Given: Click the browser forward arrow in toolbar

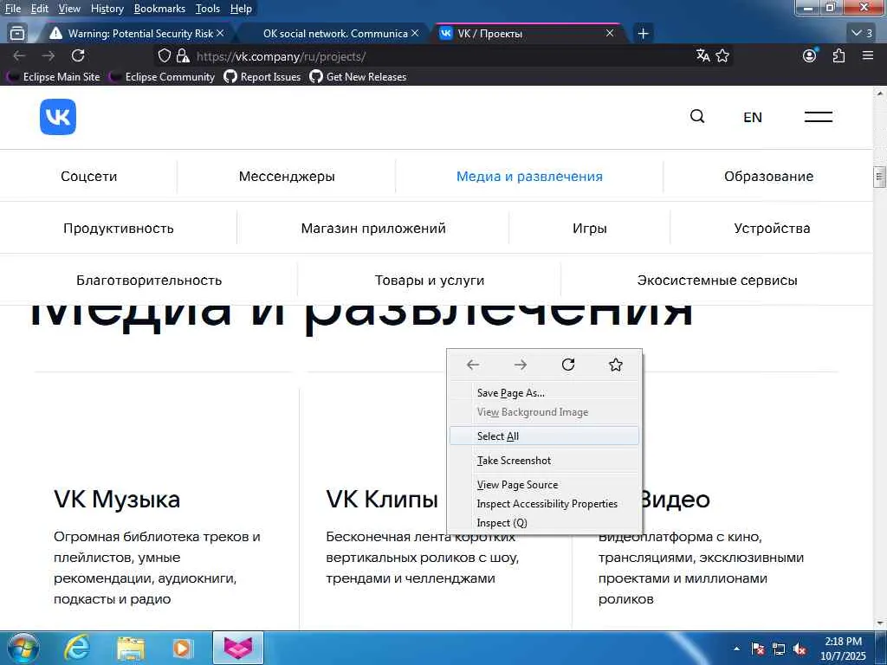Looking at the screenshot, I should pos(49,55).
